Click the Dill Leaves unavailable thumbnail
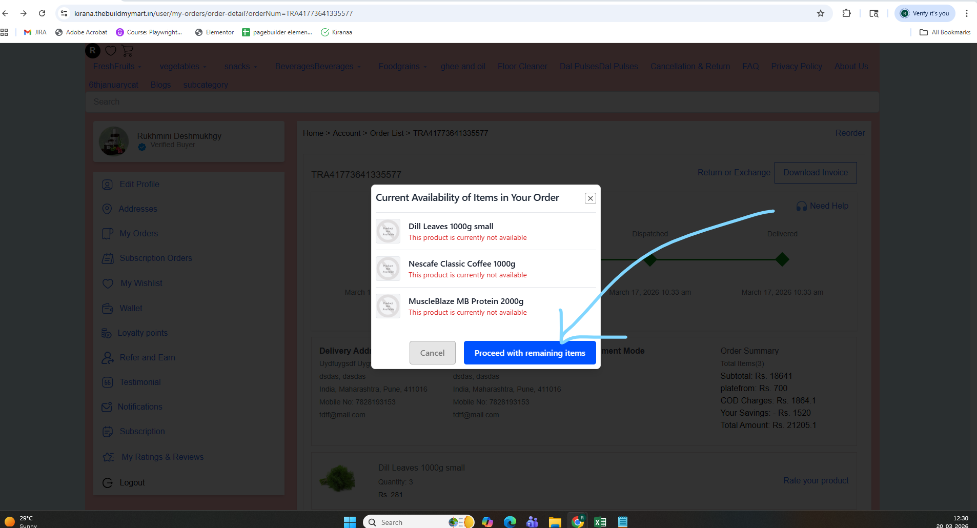The width and height of the screenshot is (977, 528). pyautogui.click(x=388, y=231)
